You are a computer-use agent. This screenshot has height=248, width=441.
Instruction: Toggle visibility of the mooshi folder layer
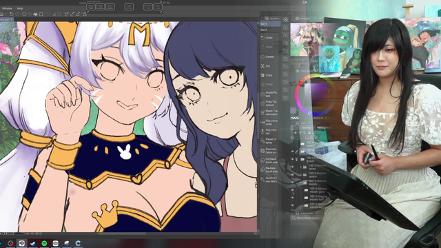coord(292,183)
